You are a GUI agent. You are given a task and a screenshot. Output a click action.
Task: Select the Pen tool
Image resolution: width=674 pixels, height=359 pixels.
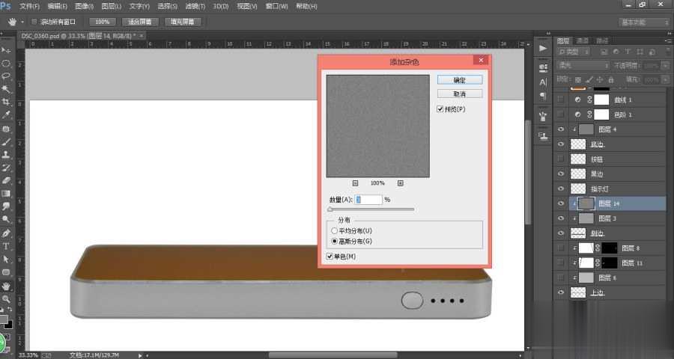coord(6,233)
